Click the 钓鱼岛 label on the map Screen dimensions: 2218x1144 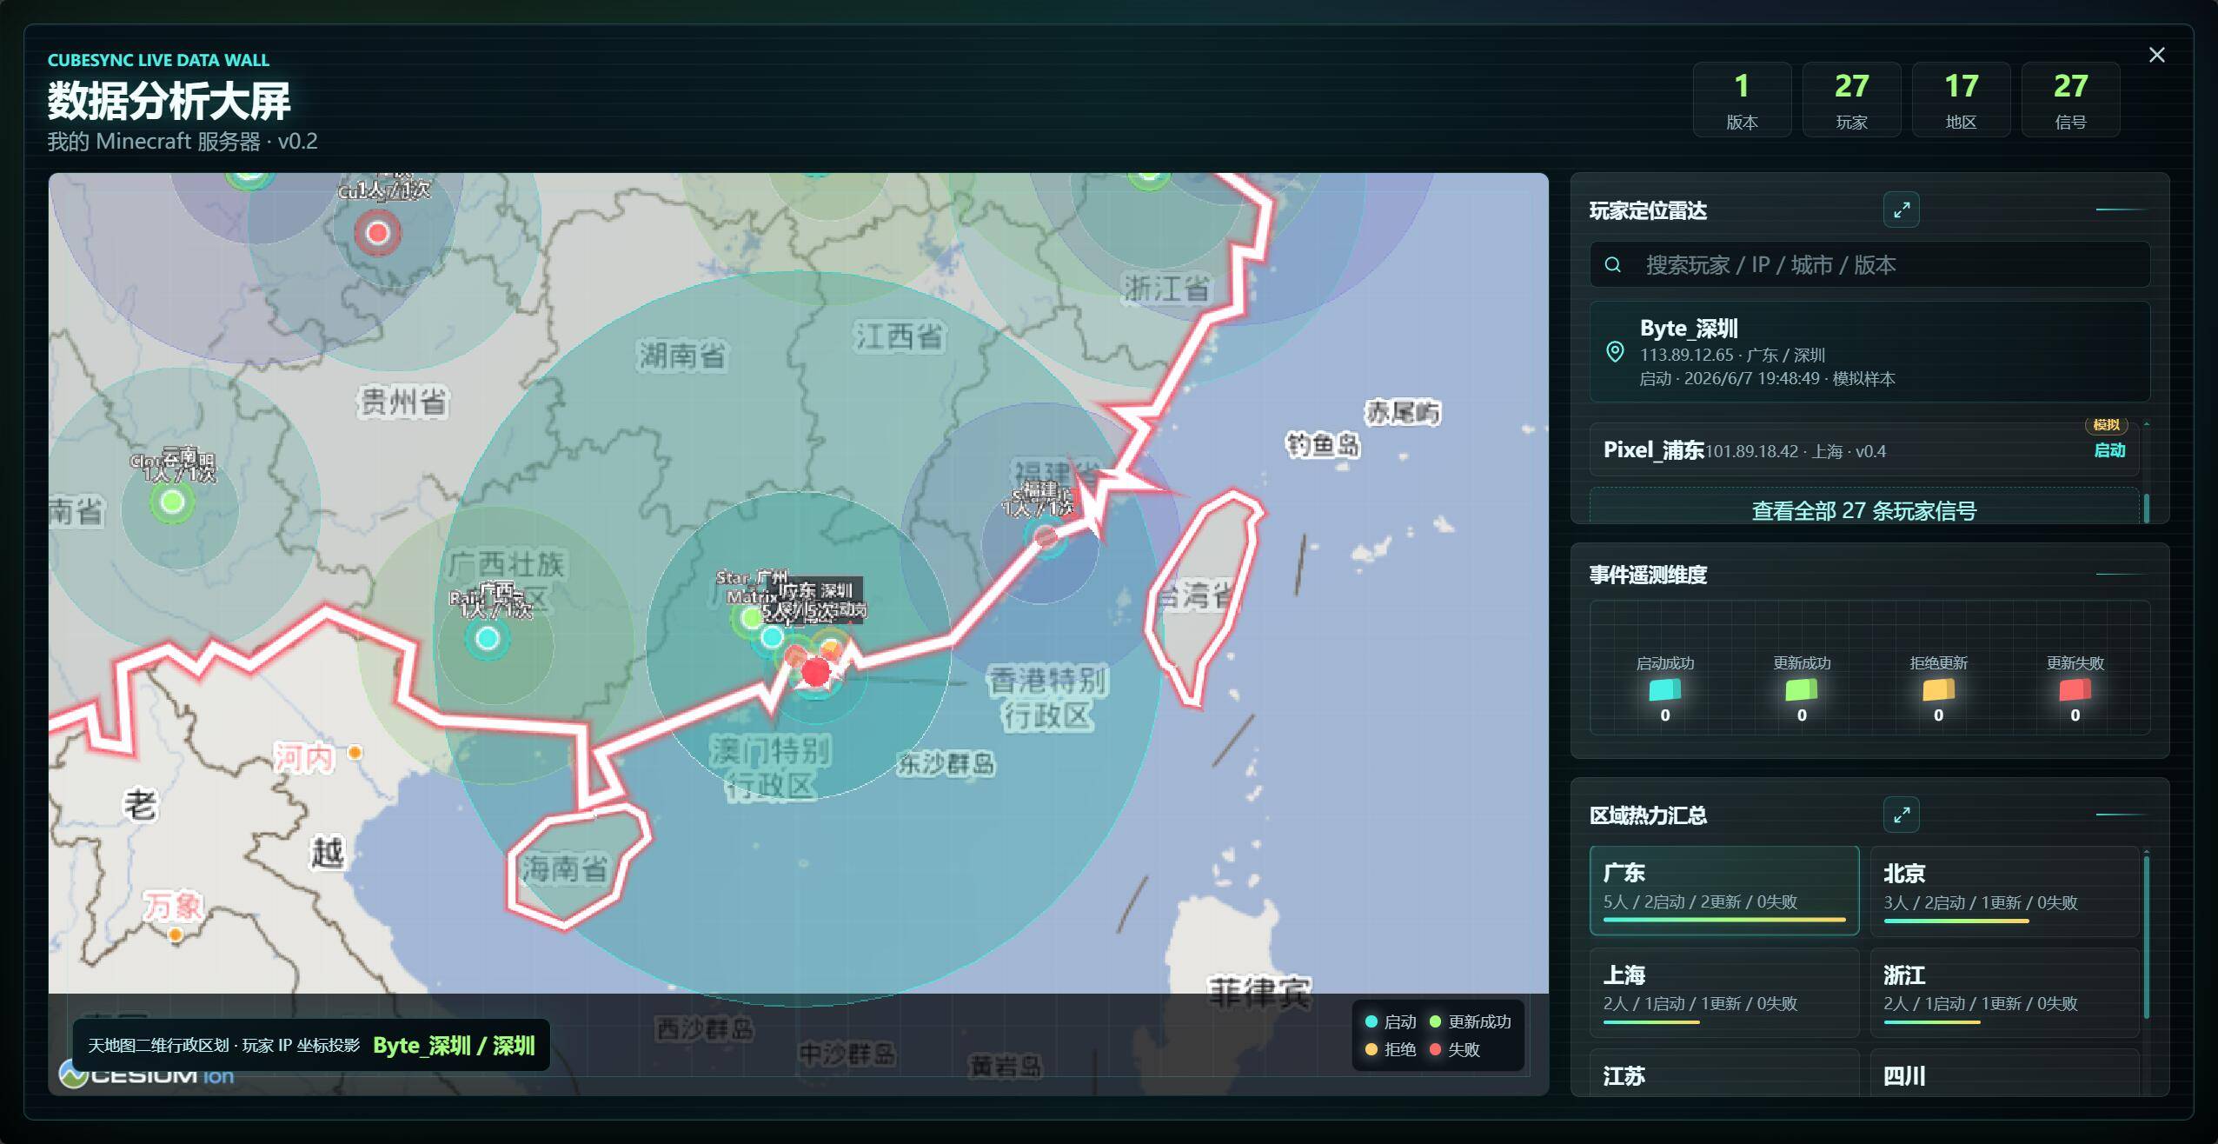tap(1322, 445)
